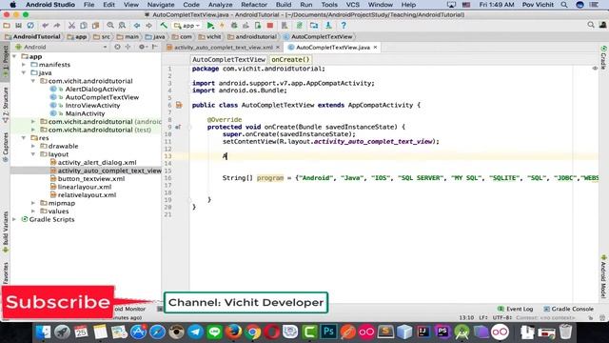
Task: Click the red Stop icon
Action: click(x=270, y=26)
